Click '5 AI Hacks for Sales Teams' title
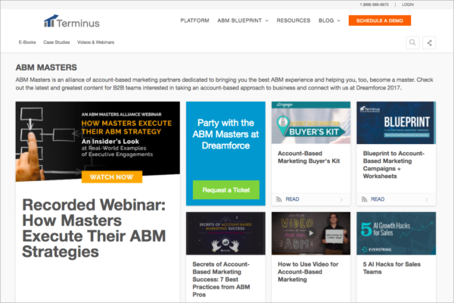 [391, 268]
